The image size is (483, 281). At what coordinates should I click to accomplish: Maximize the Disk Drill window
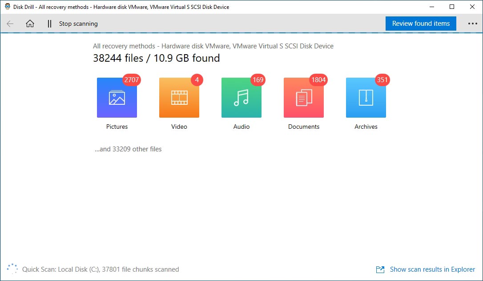(451, 7)
